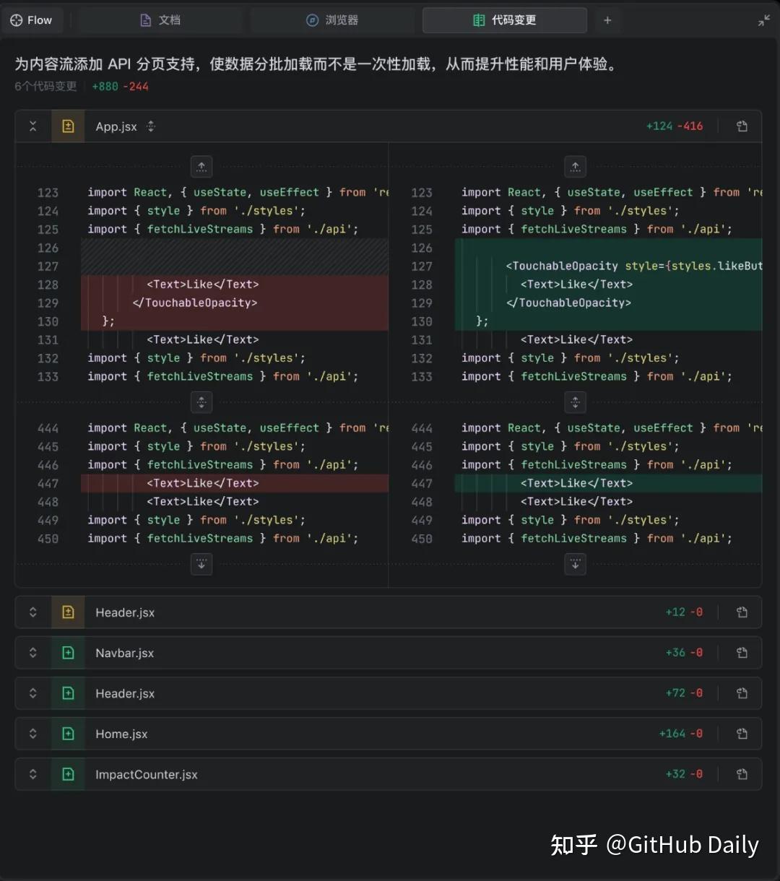The width and height of the screenshot is (780, 881).
Task: Expand the Navbar.jsx file diff
Action: (x=32, y=653)
